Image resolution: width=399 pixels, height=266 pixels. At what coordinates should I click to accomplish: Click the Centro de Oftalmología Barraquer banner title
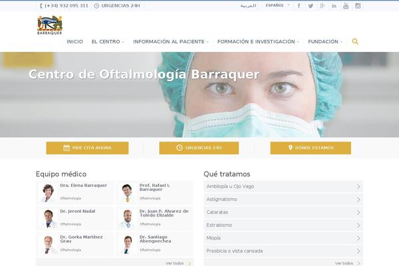click(x=144, y=74)
